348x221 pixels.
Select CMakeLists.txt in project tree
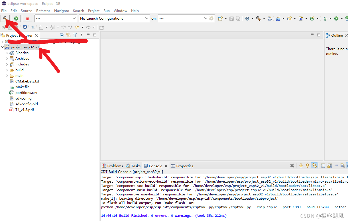coord(27,81)
